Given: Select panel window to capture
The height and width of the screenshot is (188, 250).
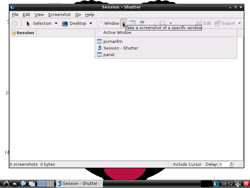Looking at the screenshot, I should click(x=166, y=55).
